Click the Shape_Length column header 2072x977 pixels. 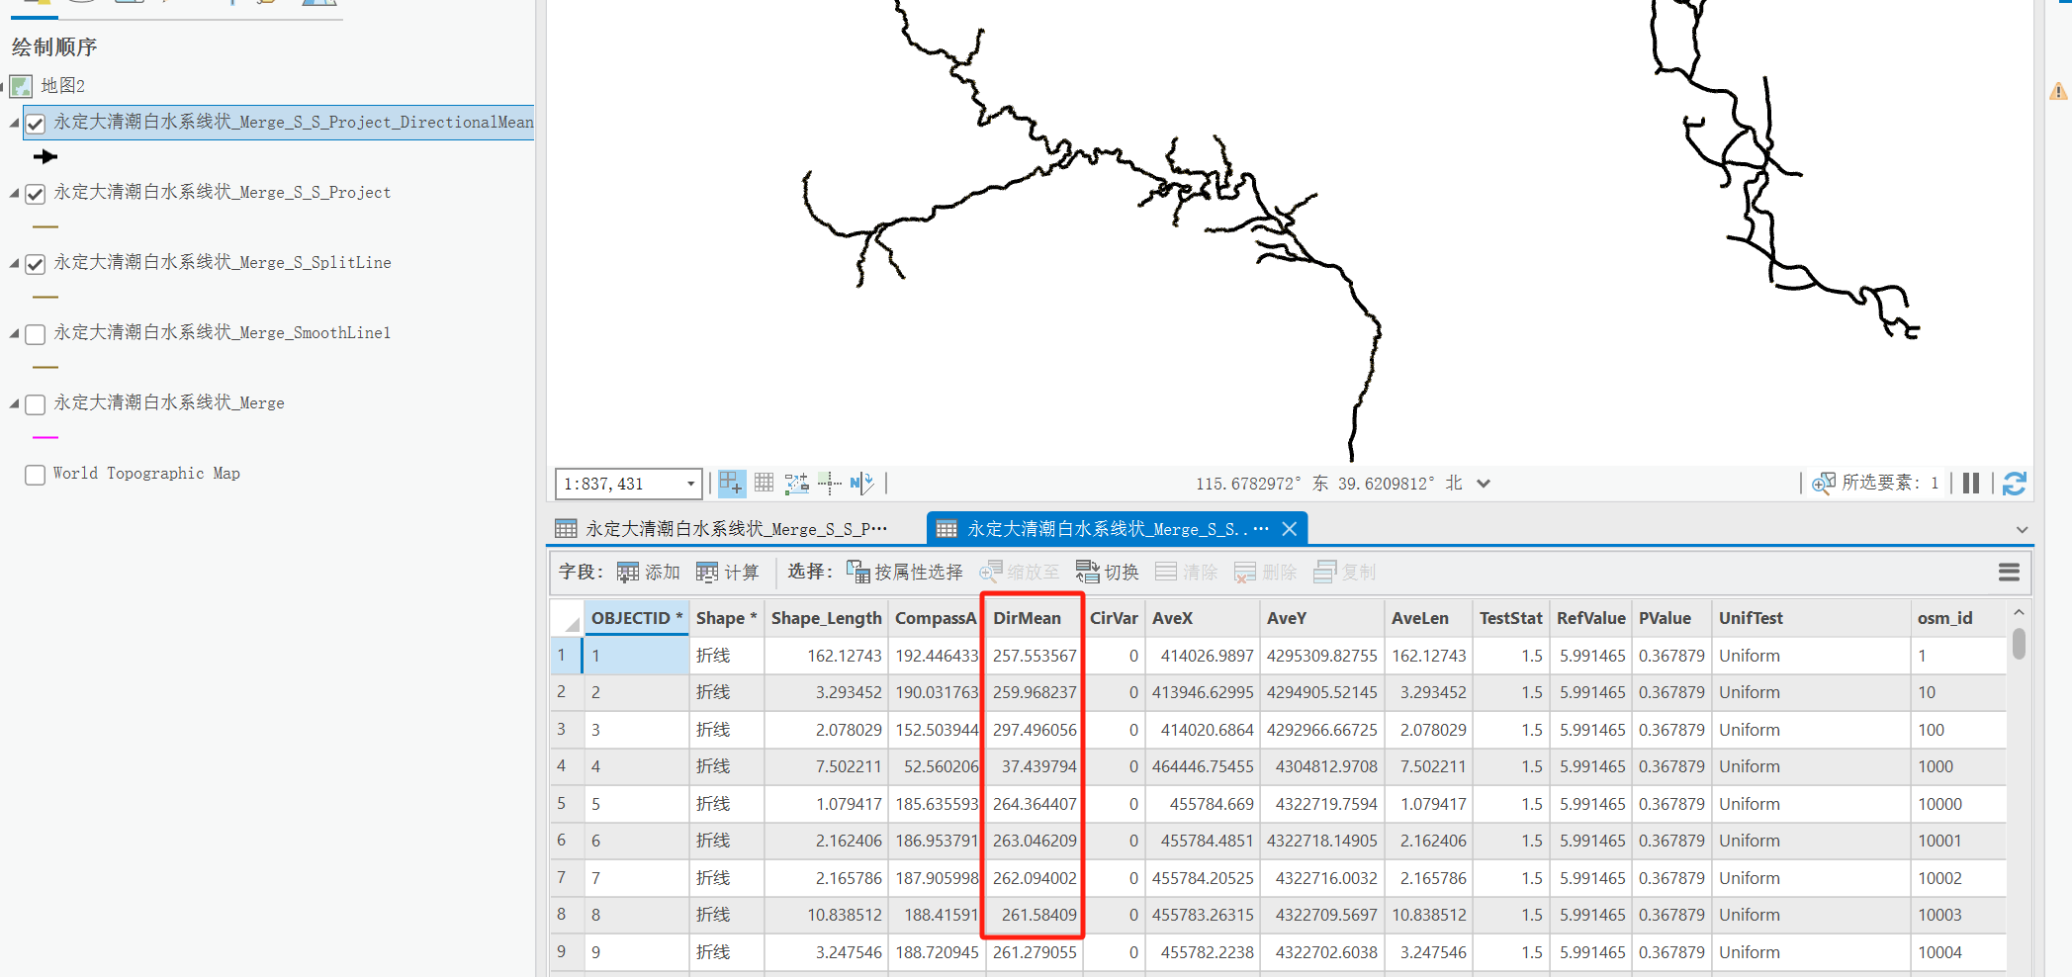click(x=826, y=618)
